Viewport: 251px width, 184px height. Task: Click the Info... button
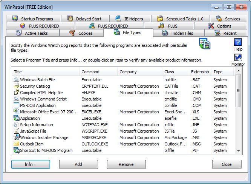31,164
